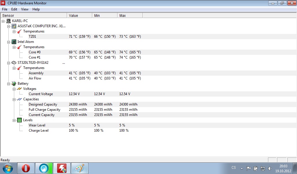Click the CS language indicator
Viewport: 297px width, 174px height.
coord(234,168)
